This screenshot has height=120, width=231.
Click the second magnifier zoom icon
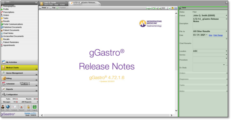pyautogui.click(x=160, y=8)
